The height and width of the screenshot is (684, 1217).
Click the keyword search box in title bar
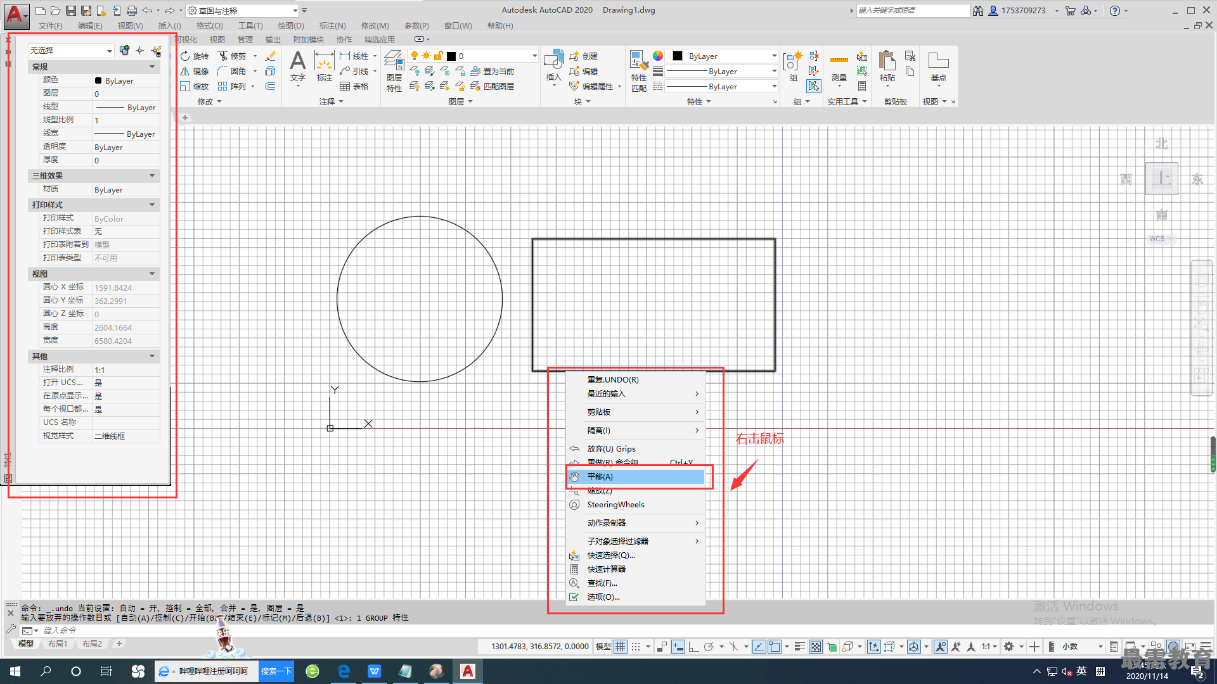913,11
